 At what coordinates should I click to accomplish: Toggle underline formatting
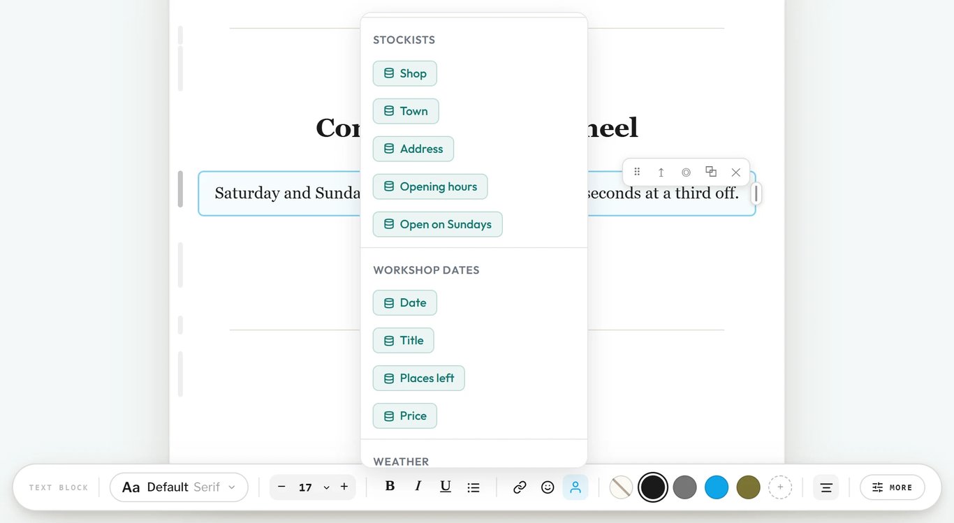click(x=446, y=487)
